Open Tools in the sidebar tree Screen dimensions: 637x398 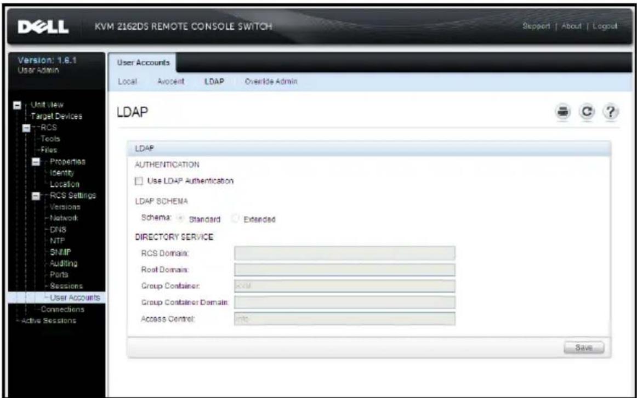(x=50, y=139)
